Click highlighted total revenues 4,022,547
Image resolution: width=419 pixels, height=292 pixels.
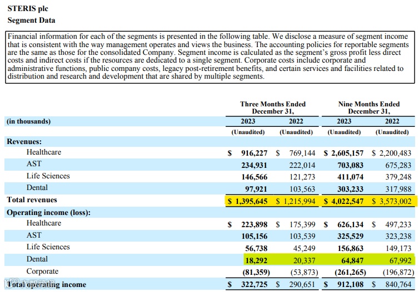[347, 201]
